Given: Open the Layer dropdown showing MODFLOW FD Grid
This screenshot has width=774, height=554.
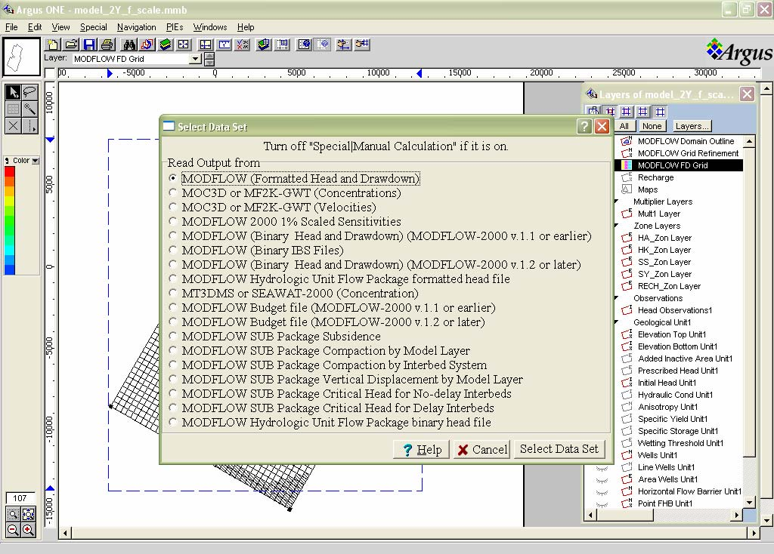Looking at the screenshot, I should tap(196, 59).
